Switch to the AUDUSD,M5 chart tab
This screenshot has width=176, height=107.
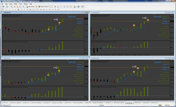(x=146, y=103)
